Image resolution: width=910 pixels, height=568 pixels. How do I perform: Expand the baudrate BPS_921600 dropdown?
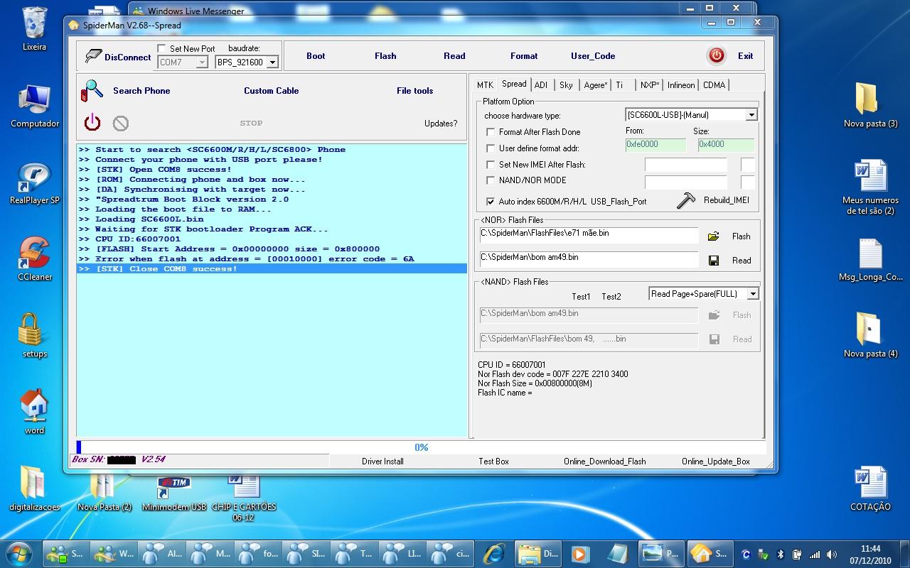pos(272,62)
